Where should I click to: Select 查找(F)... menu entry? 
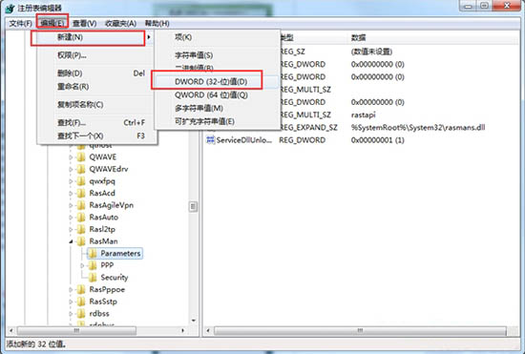pos(94,122)
